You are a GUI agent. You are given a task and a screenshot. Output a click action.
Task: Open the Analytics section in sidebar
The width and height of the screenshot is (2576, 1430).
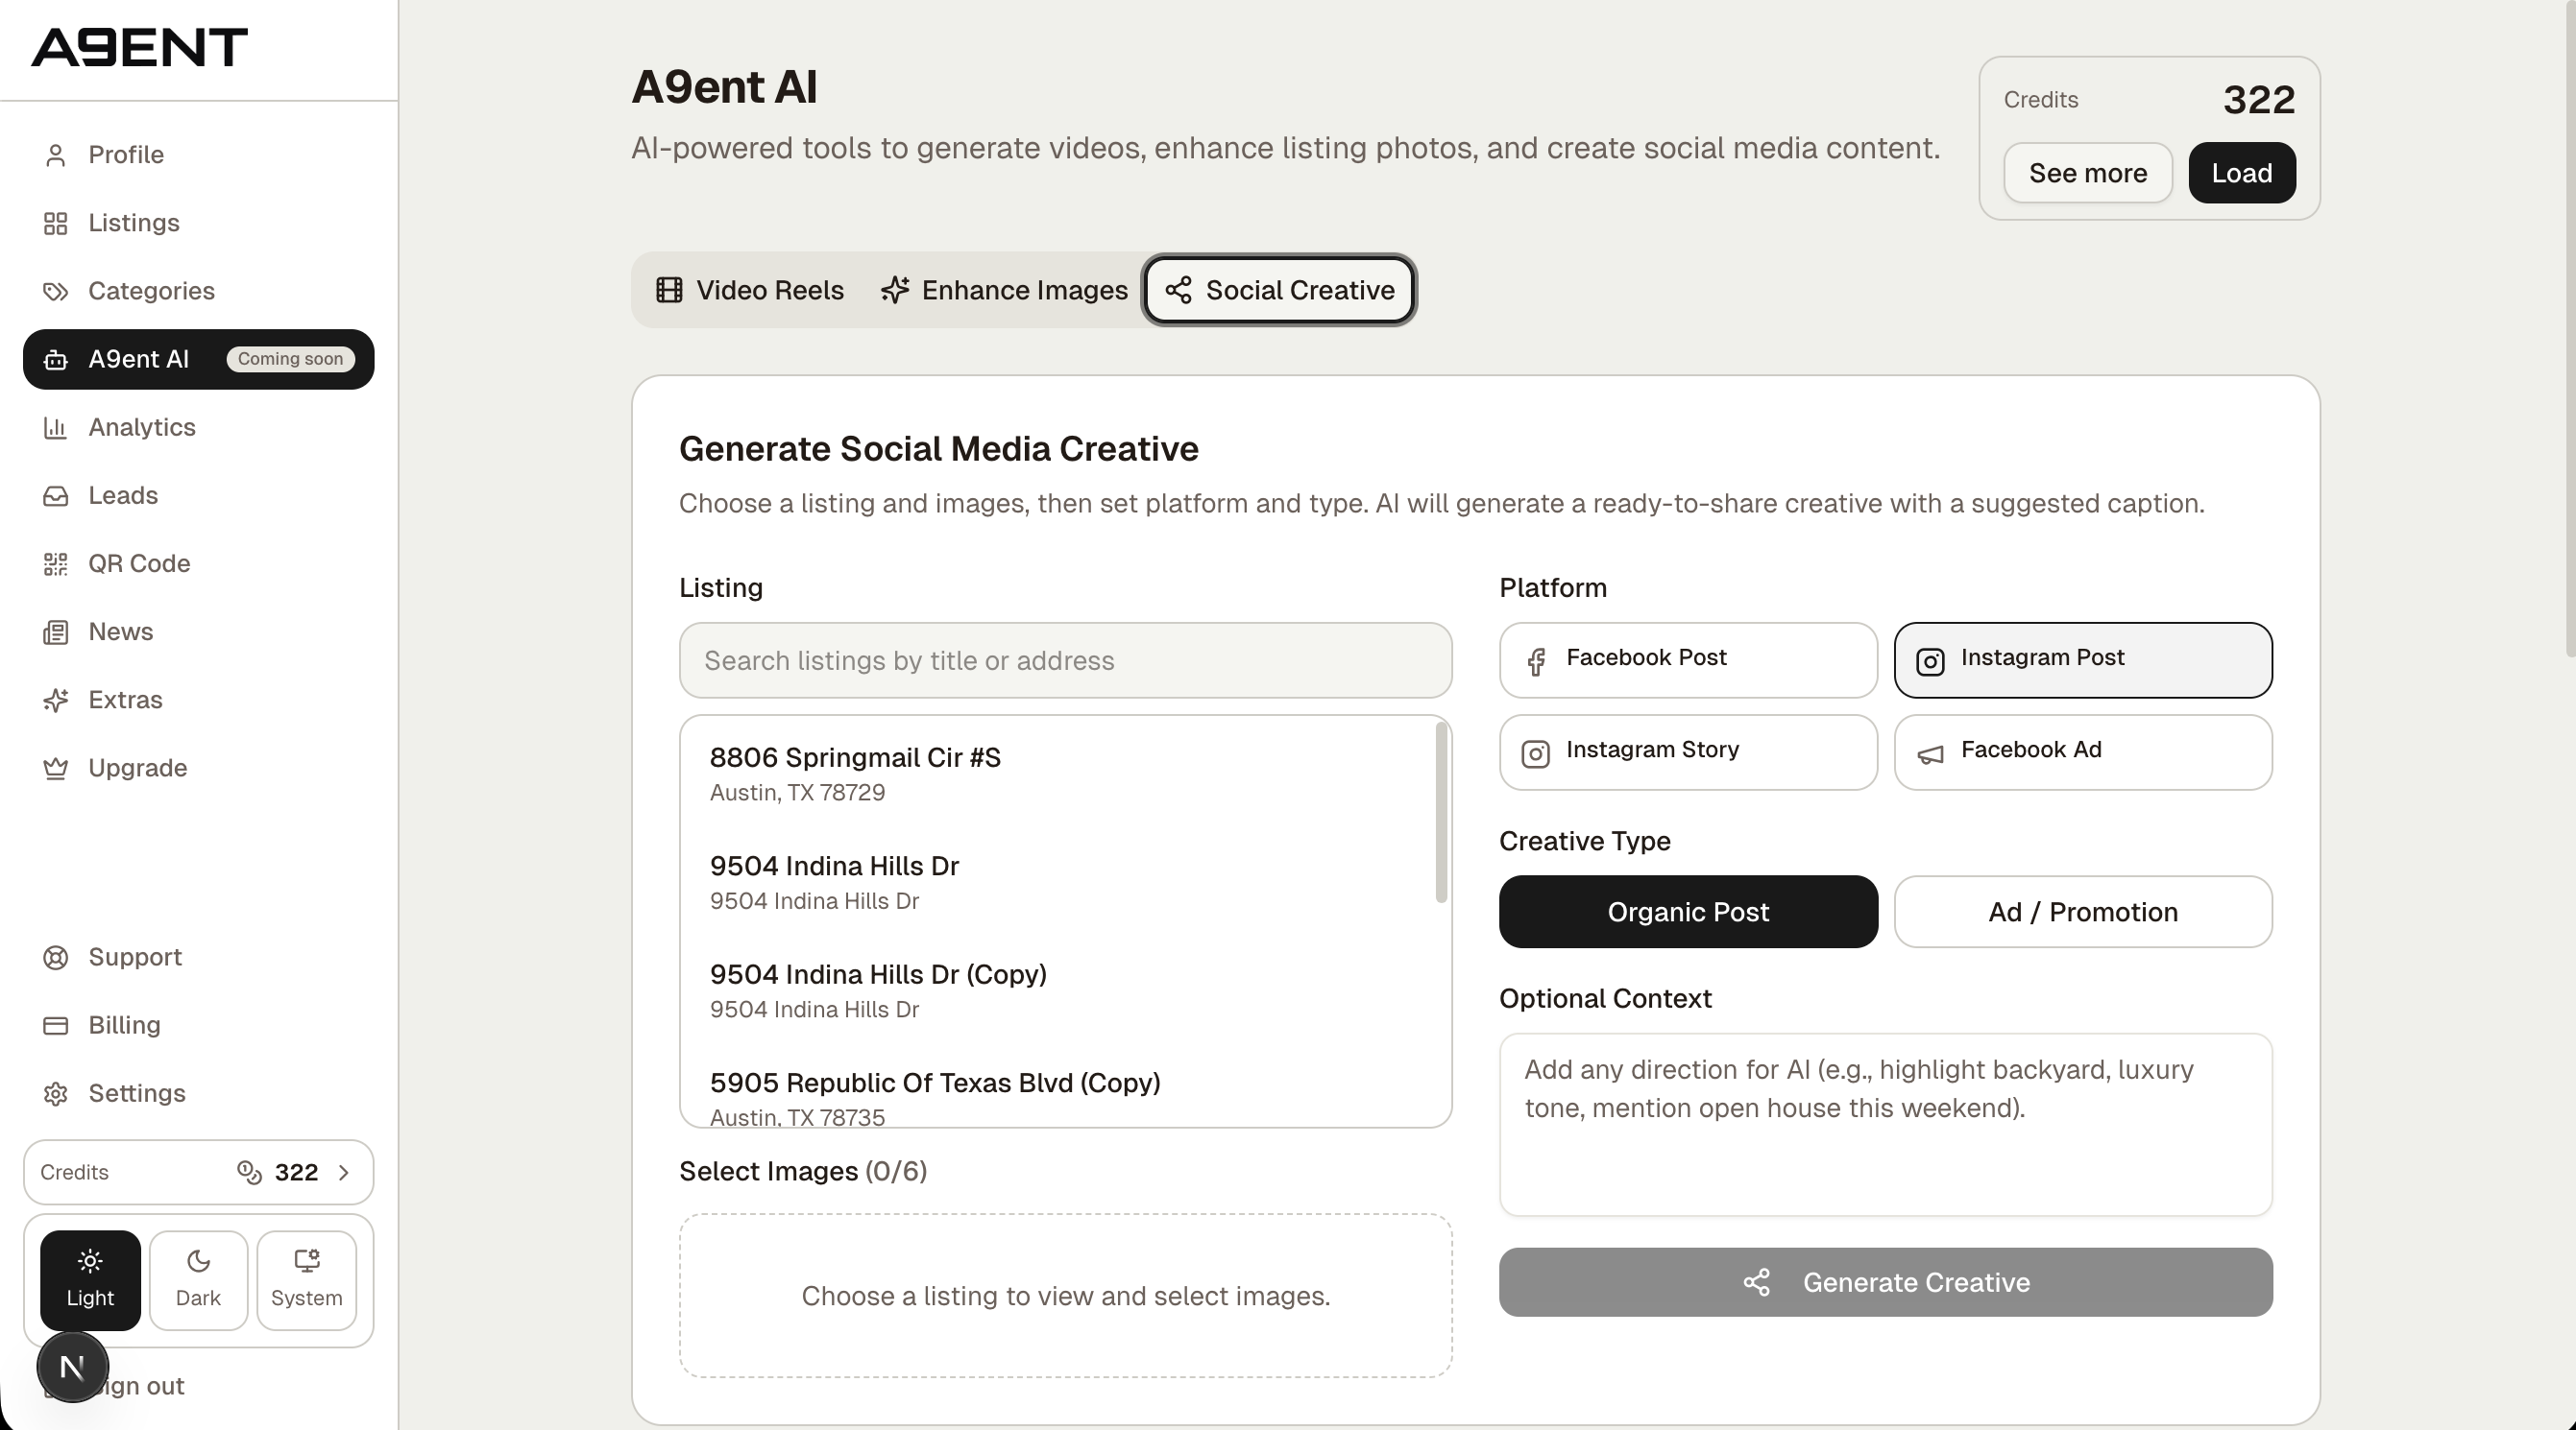point(142,427)
